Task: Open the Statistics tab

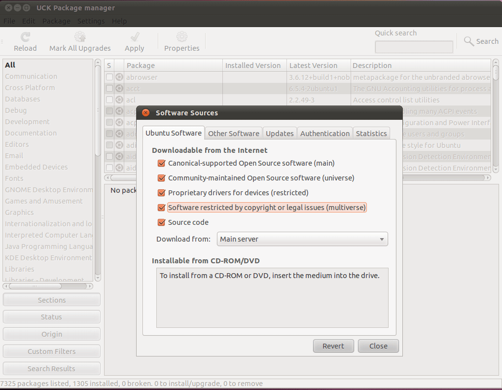Action: coord(371,134)
